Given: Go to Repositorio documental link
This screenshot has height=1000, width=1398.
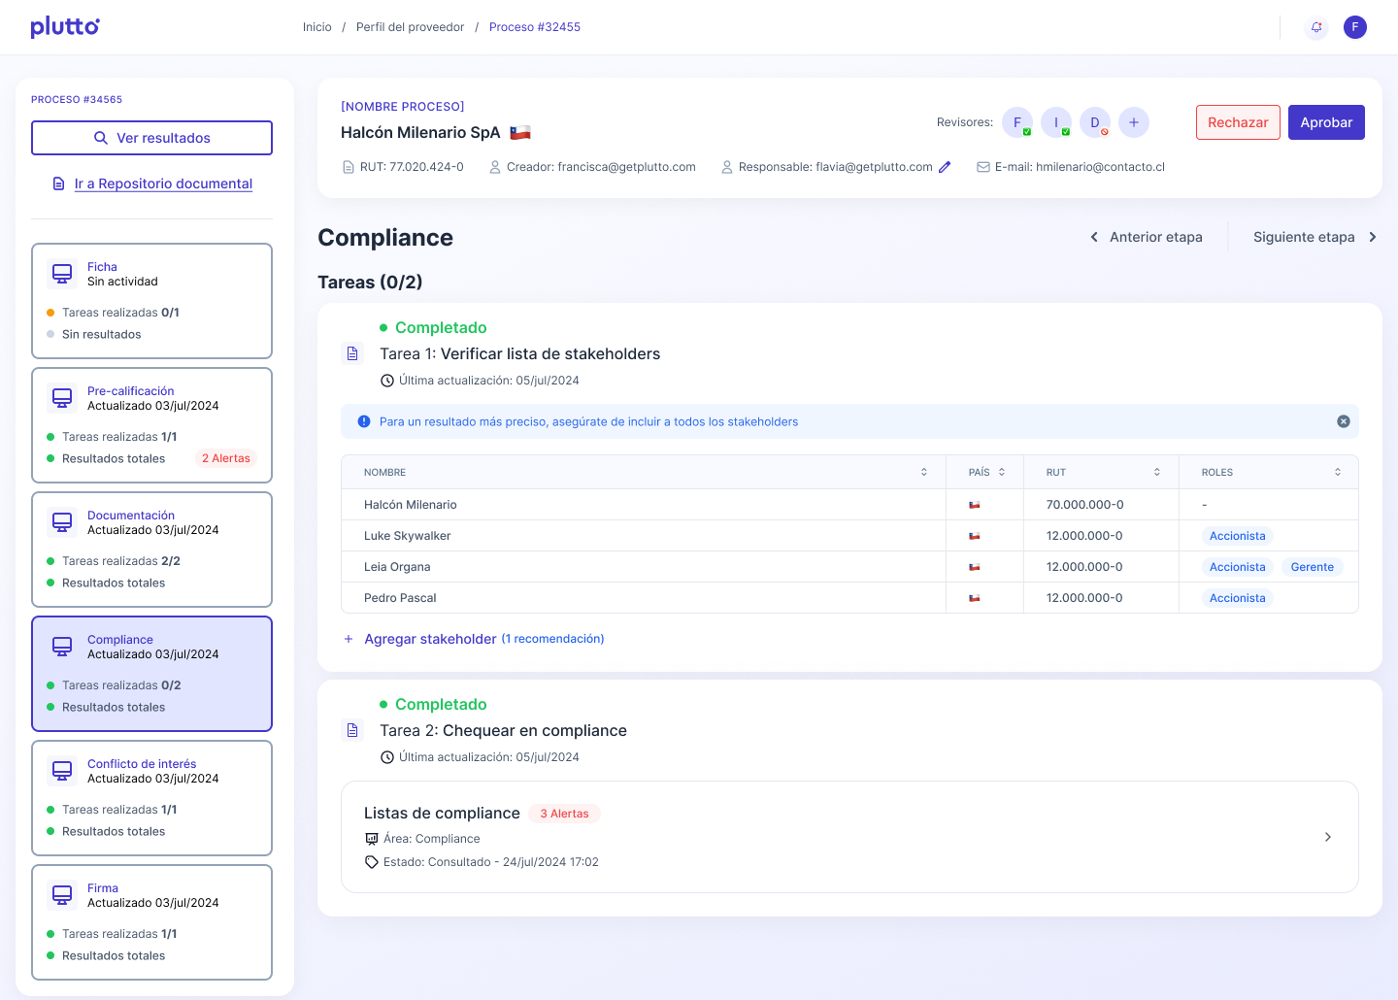Looking at the screenshot, I should click(x=163, y=183).
